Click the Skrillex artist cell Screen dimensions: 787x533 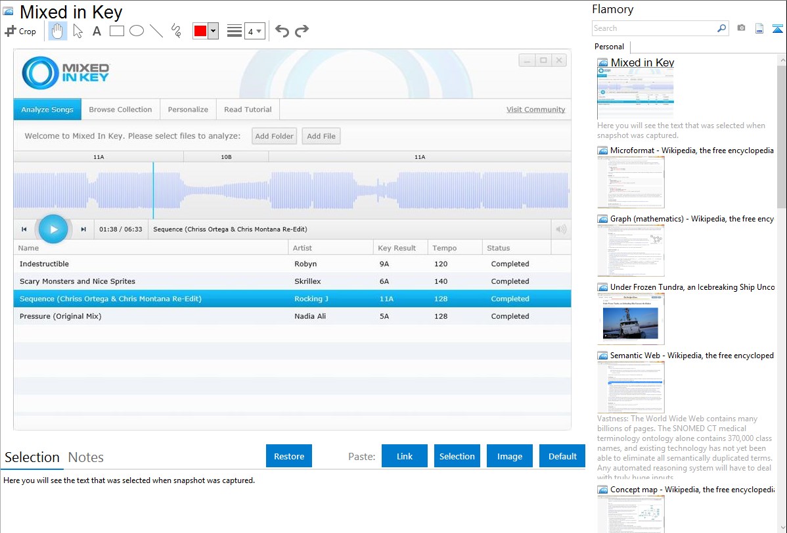pyautogui.click(x=307, y=281)
